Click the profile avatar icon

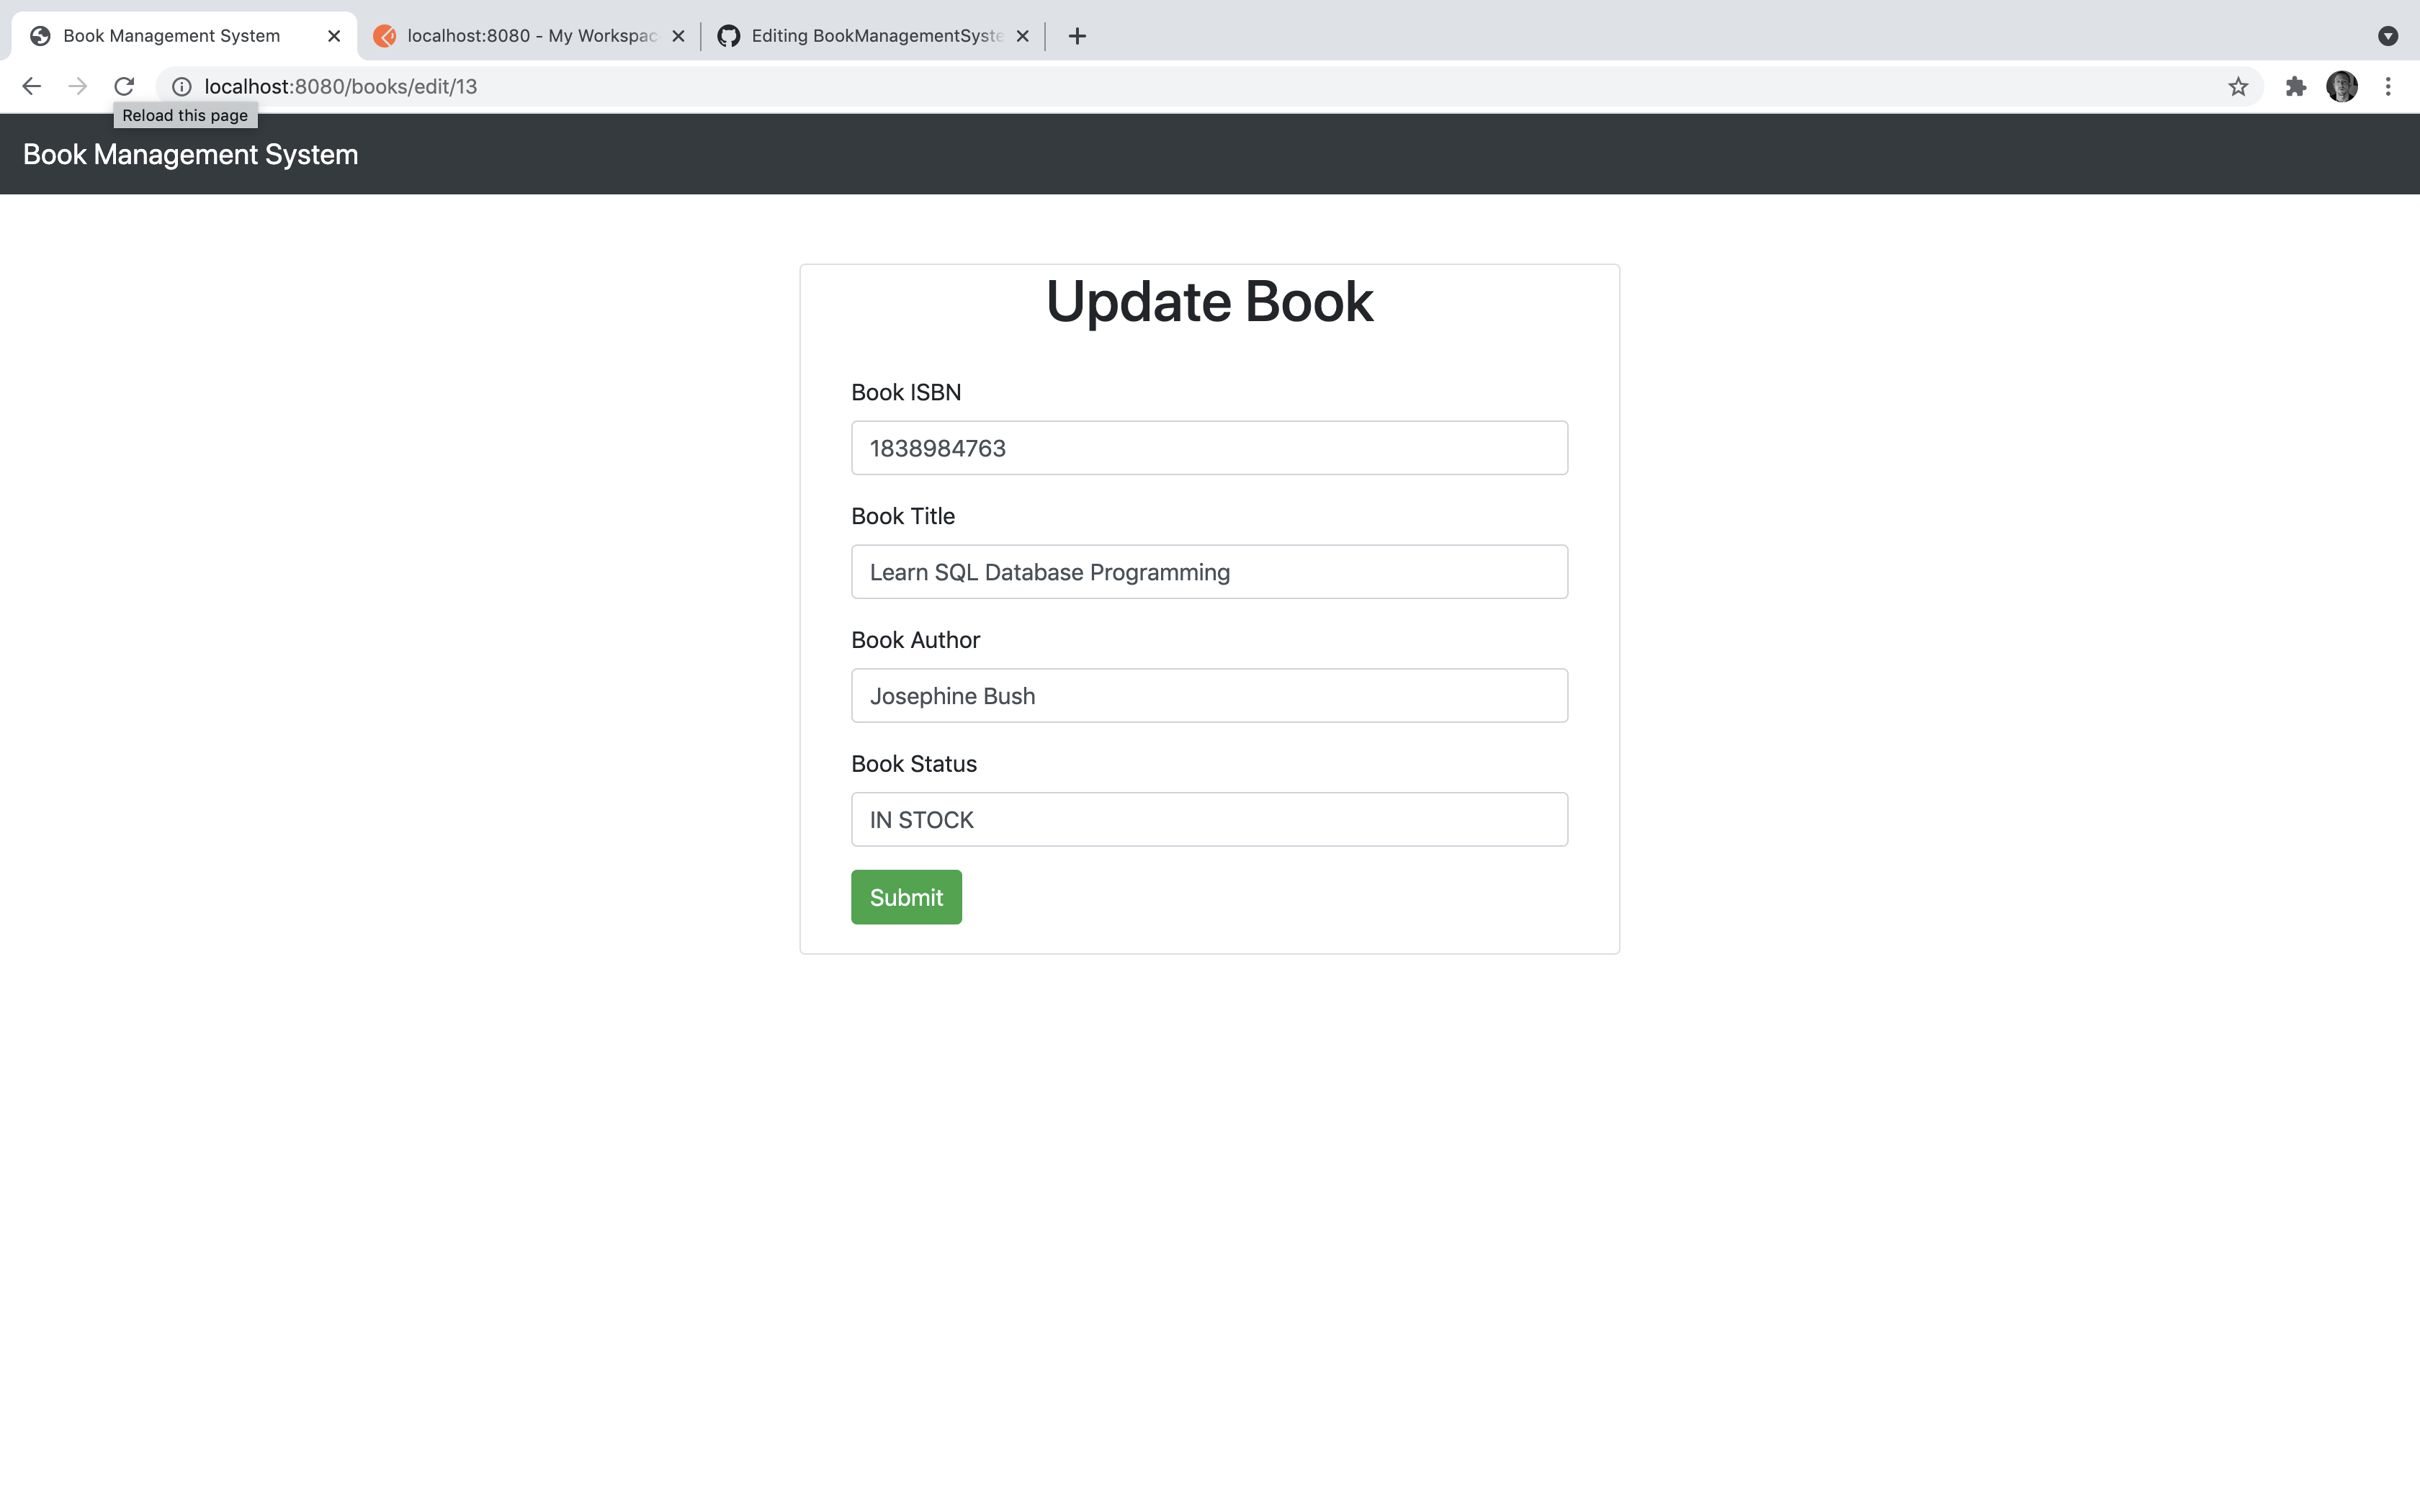[x=2343, y=86]
